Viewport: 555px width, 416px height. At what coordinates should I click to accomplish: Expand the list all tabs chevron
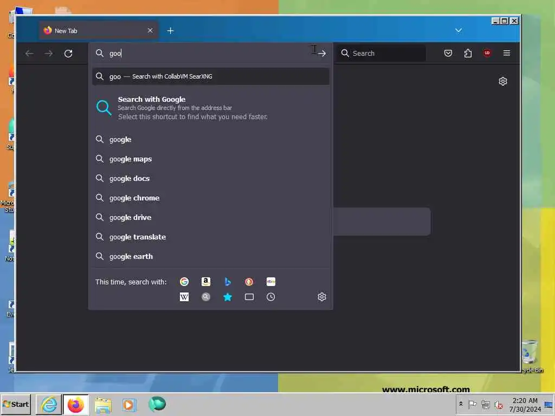coord(459,30)
